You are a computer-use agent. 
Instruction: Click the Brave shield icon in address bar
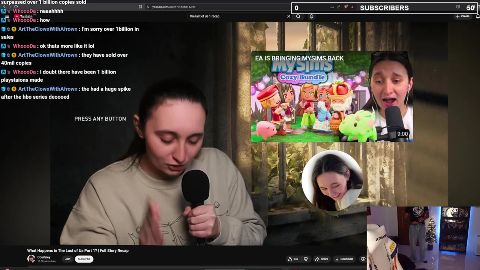[346, 7]
